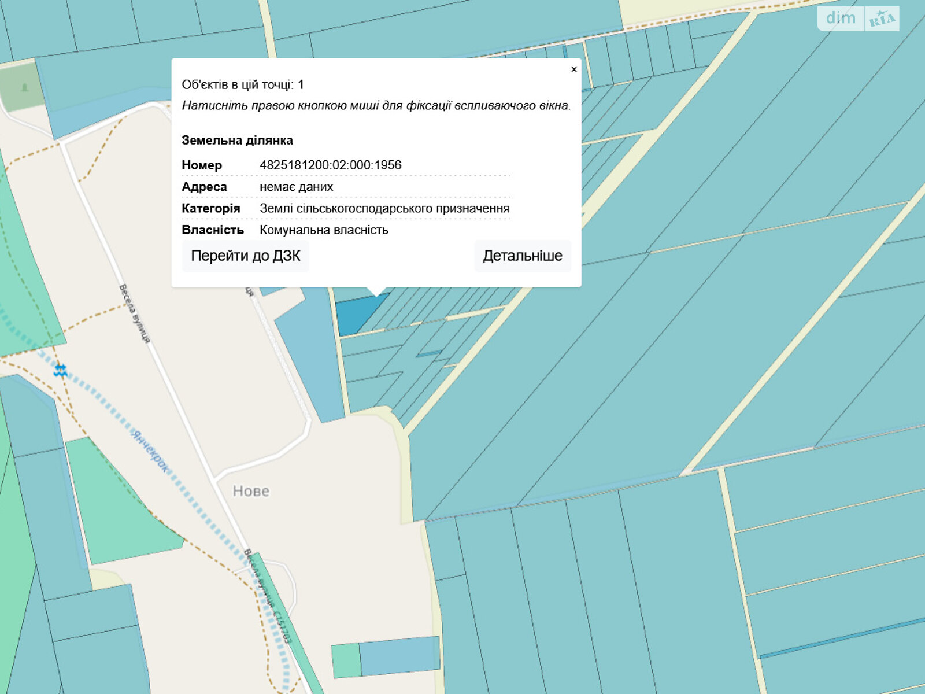Click the monument icon in the green park
The image size is (925, 694).
24,88
